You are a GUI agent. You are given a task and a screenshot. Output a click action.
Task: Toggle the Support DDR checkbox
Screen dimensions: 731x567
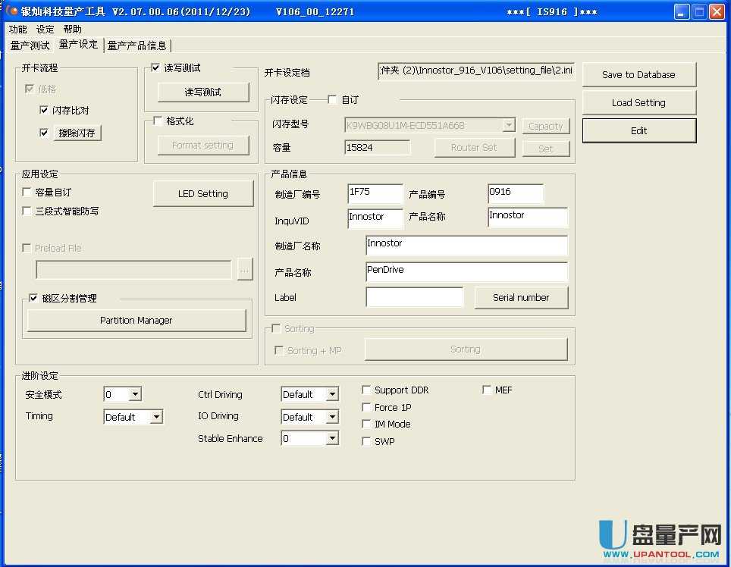coord(367,390)
